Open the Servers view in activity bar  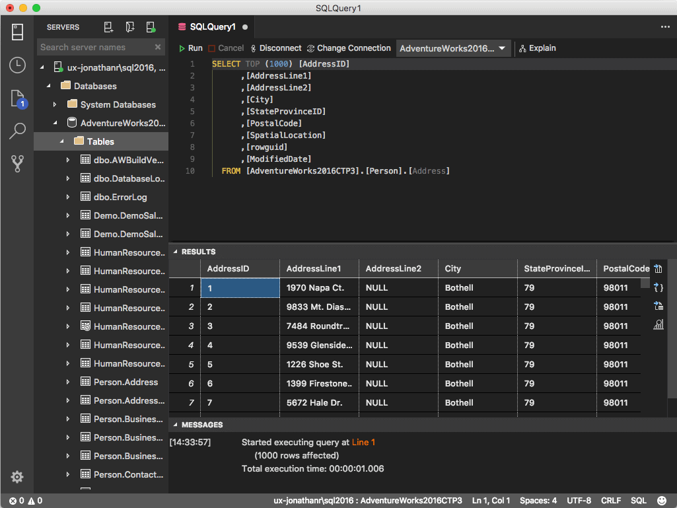click(x=17, y=32)
